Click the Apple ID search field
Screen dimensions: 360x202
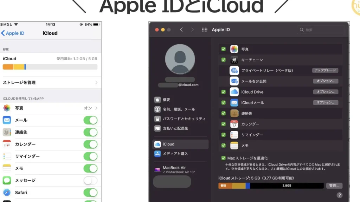(321, 30)
